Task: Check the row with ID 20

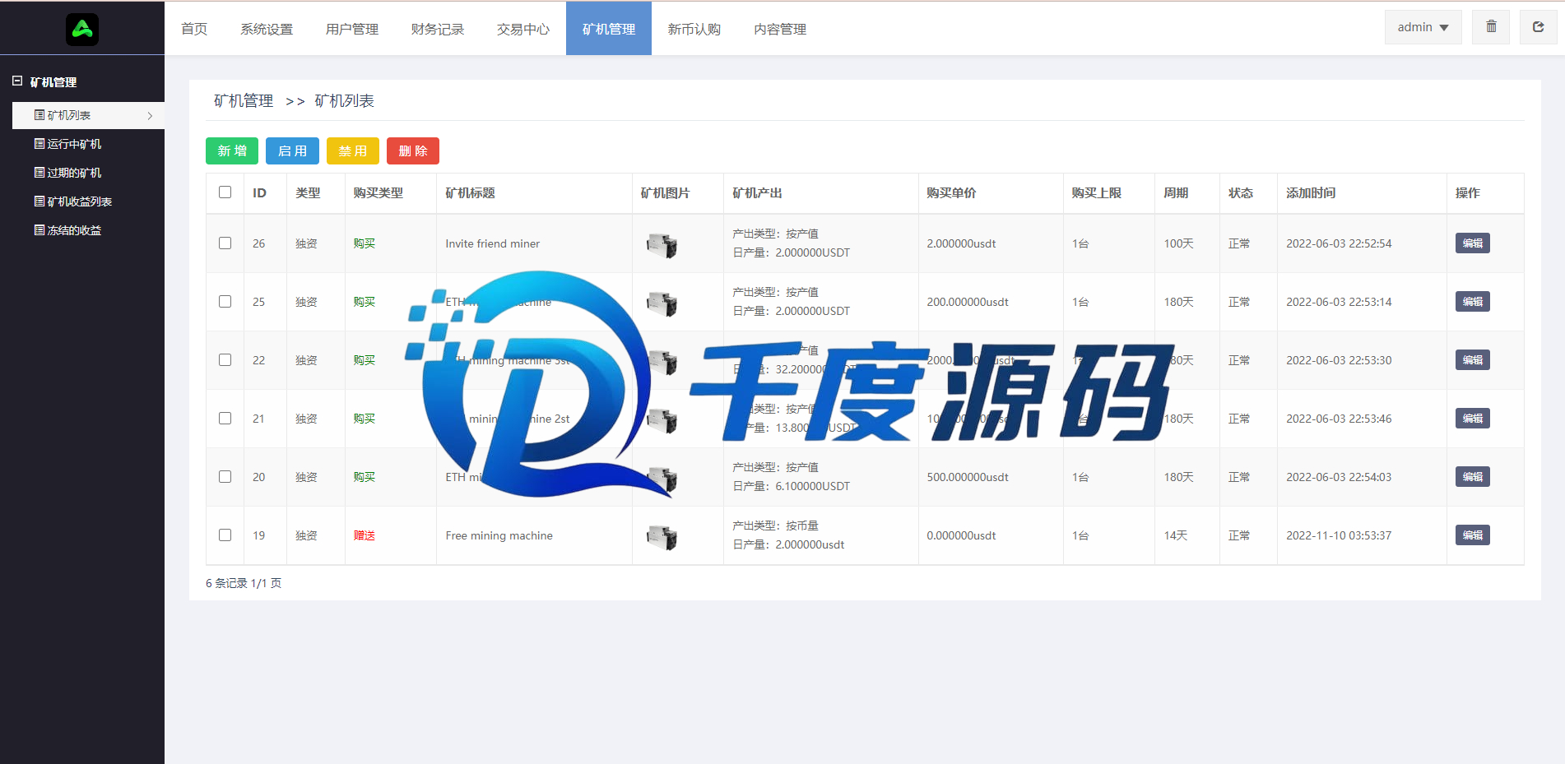Action: click(225, 476)
